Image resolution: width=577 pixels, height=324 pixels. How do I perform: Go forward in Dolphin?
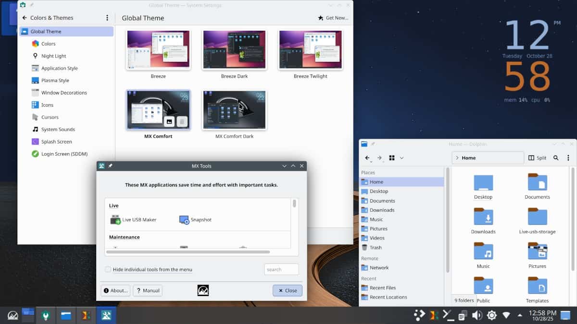pyautogui.click(x=379, y=157)
